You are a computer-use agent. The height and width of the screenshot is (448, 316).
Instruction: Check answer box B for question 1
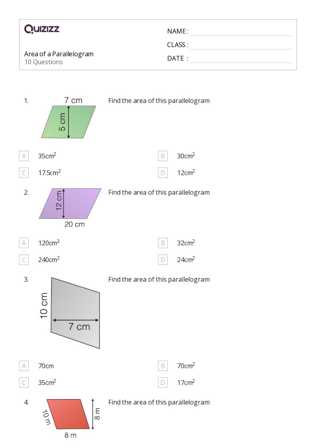(163, 156)
